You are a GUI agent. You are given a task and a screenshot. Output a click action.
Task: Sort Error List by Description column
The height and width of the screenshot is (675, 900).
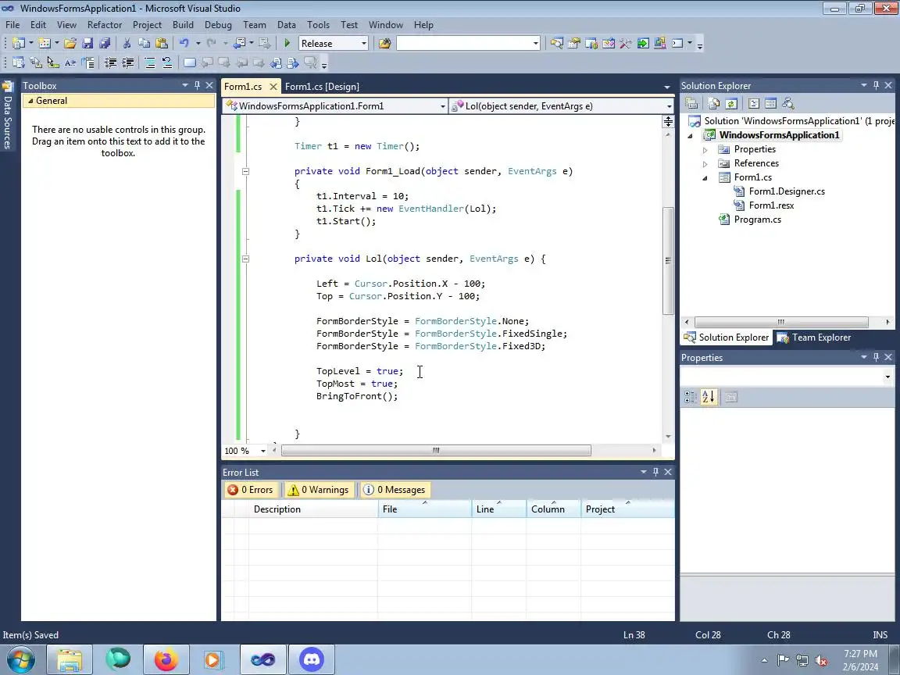pyautogui.click(x=313, y=509)
